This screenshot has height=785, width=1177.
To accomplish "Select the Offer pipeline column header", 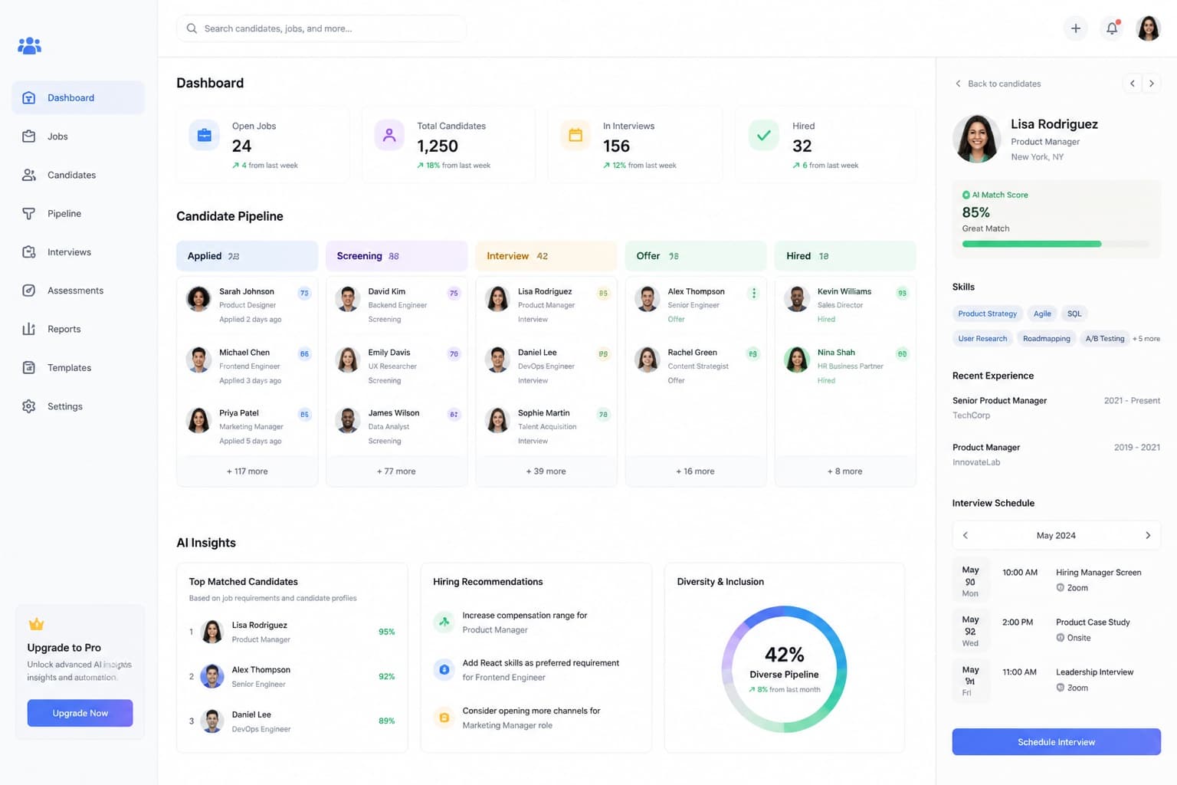I will [696, 256].
